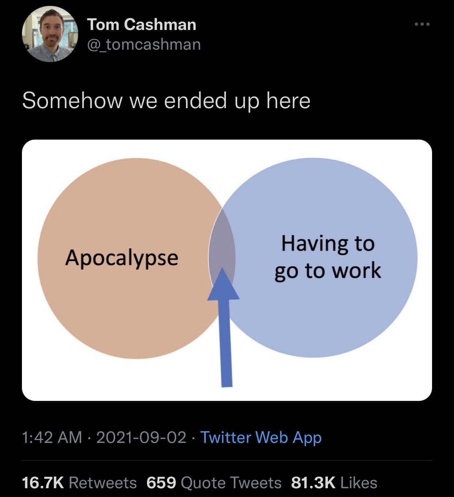454x497 pixels.
Task: Open the three-dot more options menu
Action: (422, 24)
